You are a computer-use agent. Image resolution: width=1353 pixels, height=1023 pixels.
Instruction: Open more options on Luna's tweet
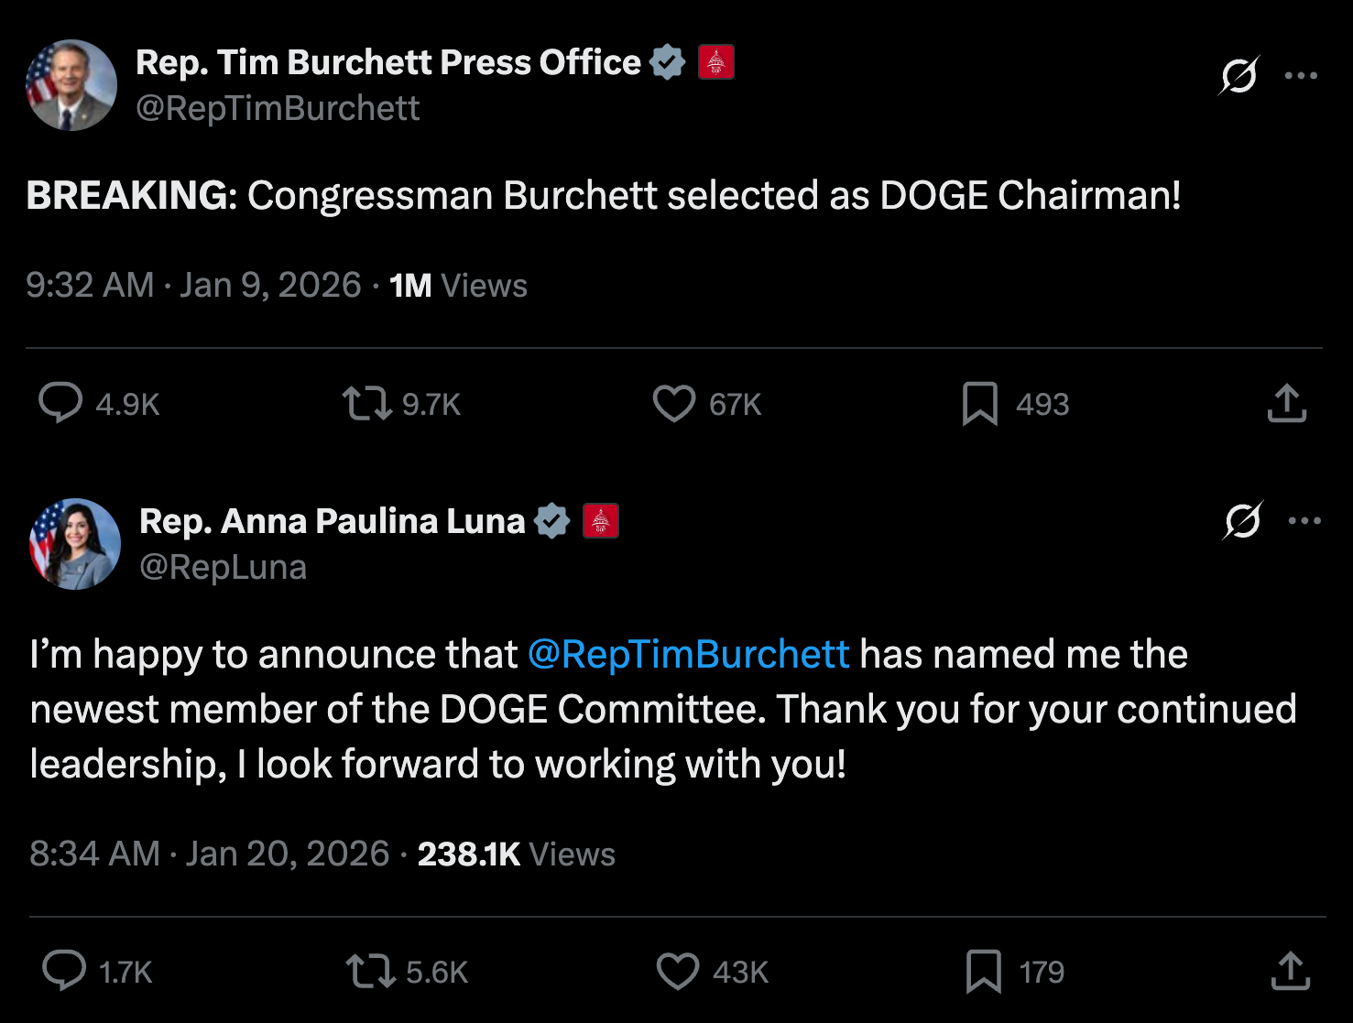click(x=1304, y=521)
